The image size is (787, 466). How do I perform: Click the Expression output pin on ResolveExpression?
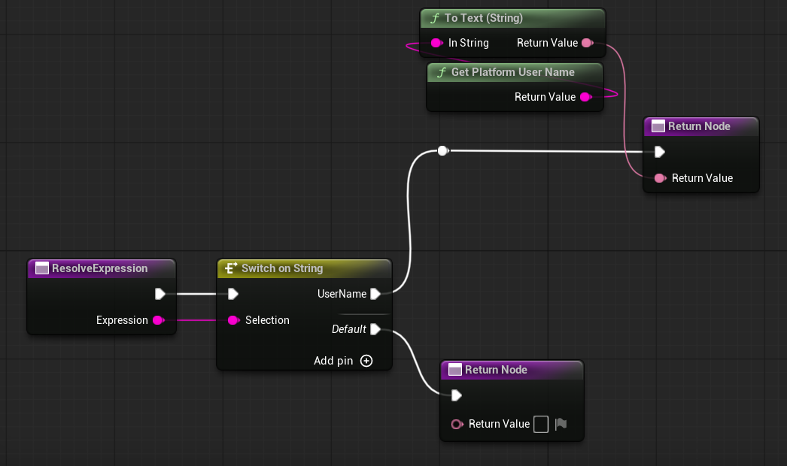[x=159, y=320]
